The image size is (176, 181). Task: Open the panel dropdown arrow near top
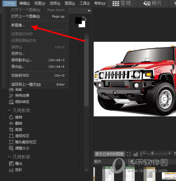89,11
